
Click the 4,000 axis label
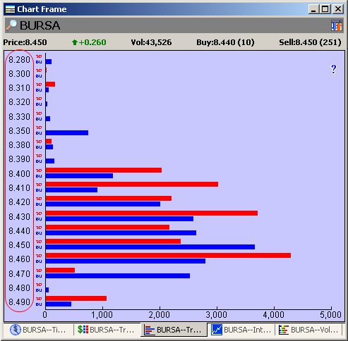coord(274,315)
